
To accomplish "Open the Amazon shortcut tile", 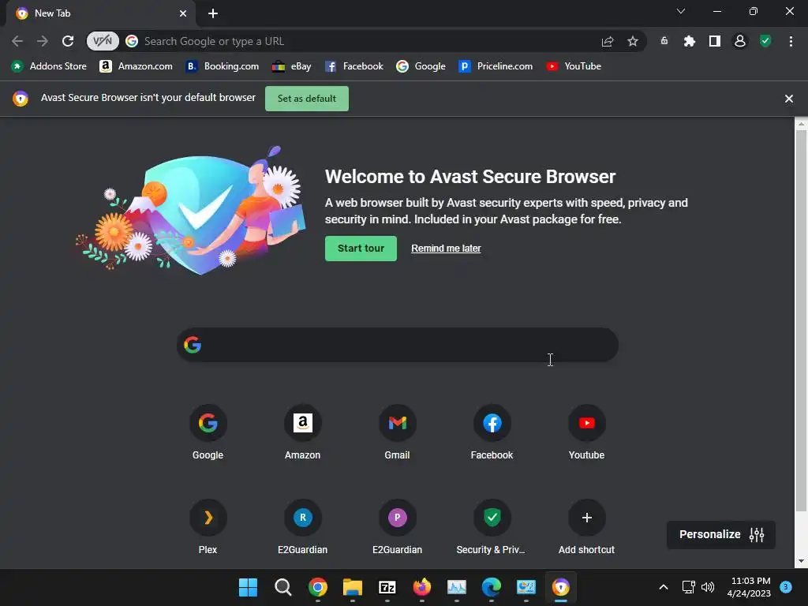I will click(302, 432).
